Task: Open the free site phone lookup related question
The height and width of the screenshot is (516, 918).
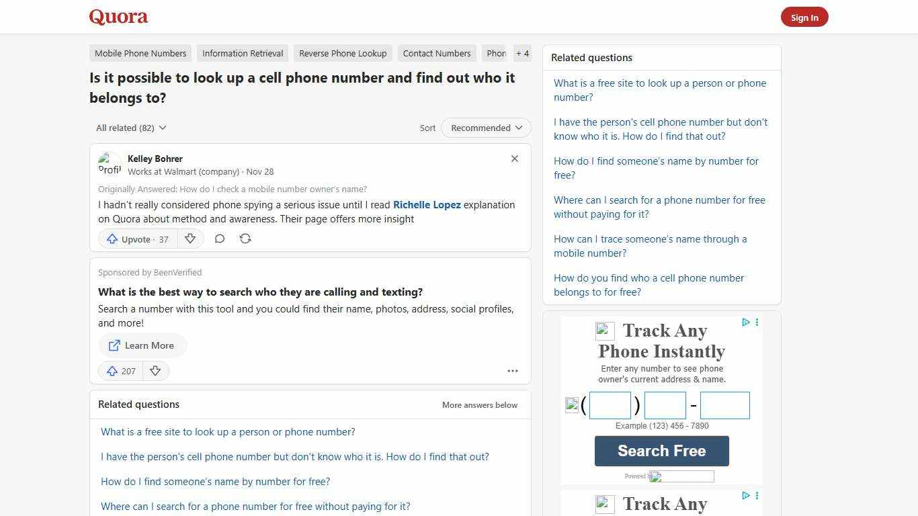Action: pyautogui.click(x=227, y=431)
